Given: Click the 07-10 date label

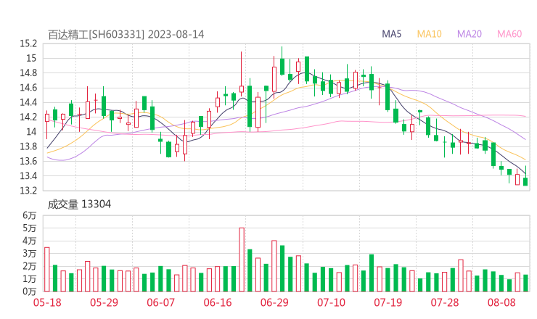Looking at the screenshot, I should click(x=331, y=302).
